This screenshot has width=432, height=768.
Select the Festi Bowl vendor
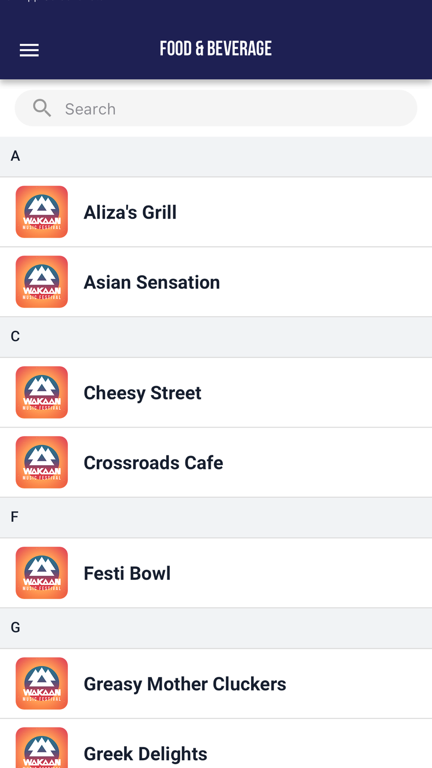coord(216,573)
